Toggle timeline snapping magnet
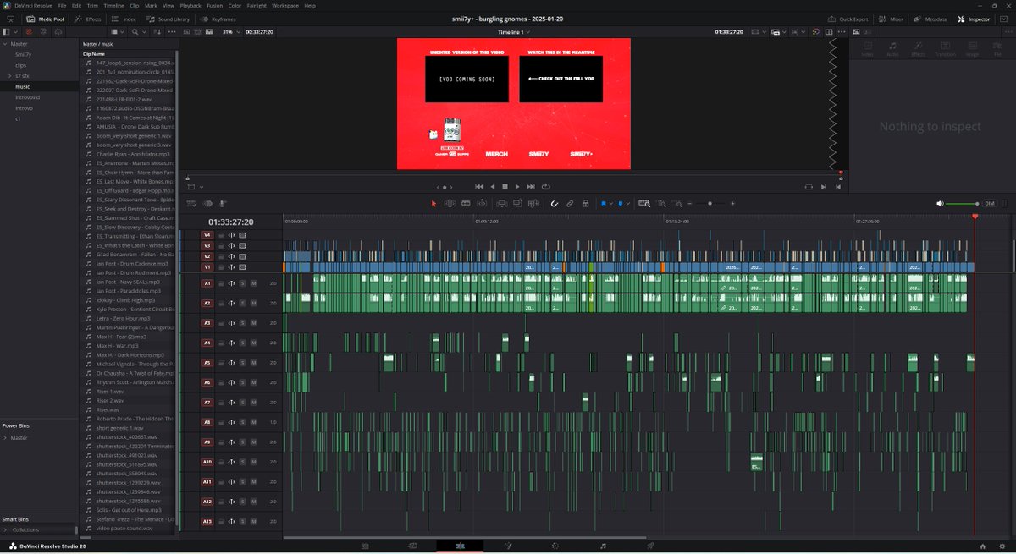 554,204
